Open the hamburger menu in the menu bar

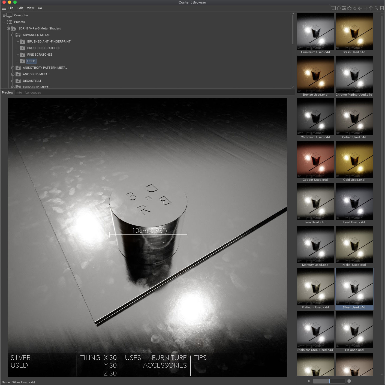click(x=4, y=8)
